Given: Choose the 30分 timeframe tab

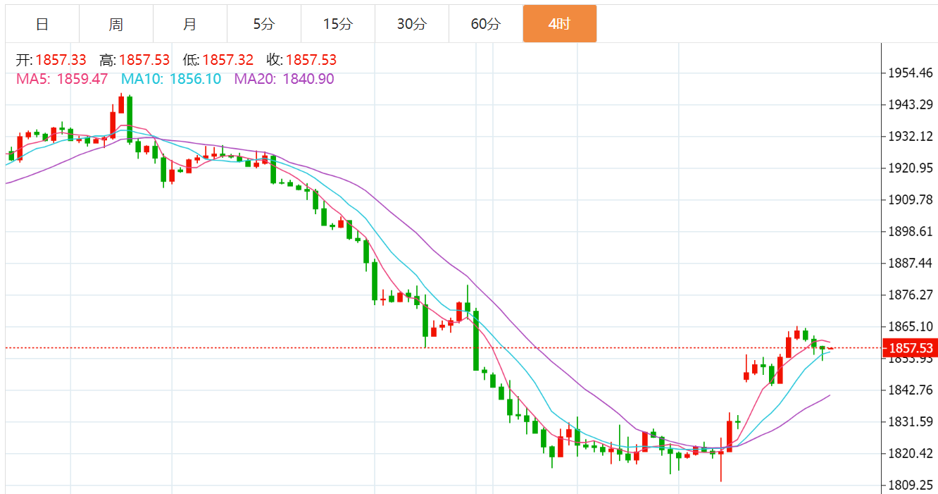Looking at the screenshot, I should [412, 24].
